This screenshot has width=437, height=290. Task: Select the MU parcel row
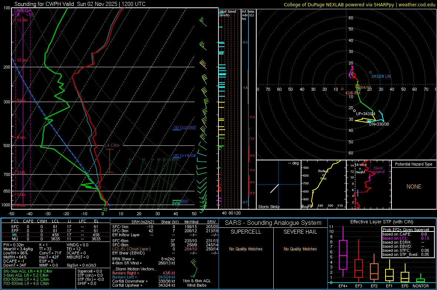click(x=56, y=239)
